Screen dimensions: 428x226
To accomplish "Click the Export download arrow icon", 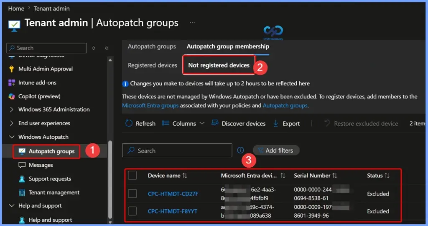I will click(x=276, y=123).
